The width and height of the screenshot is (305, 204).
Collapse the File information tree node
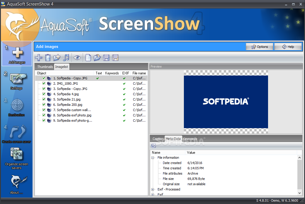point(153,158)
